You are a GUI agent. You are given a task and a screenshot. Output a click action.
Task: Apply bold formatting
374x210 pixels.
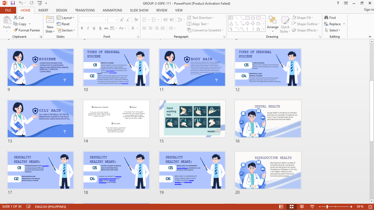click(x=82, y=28)
